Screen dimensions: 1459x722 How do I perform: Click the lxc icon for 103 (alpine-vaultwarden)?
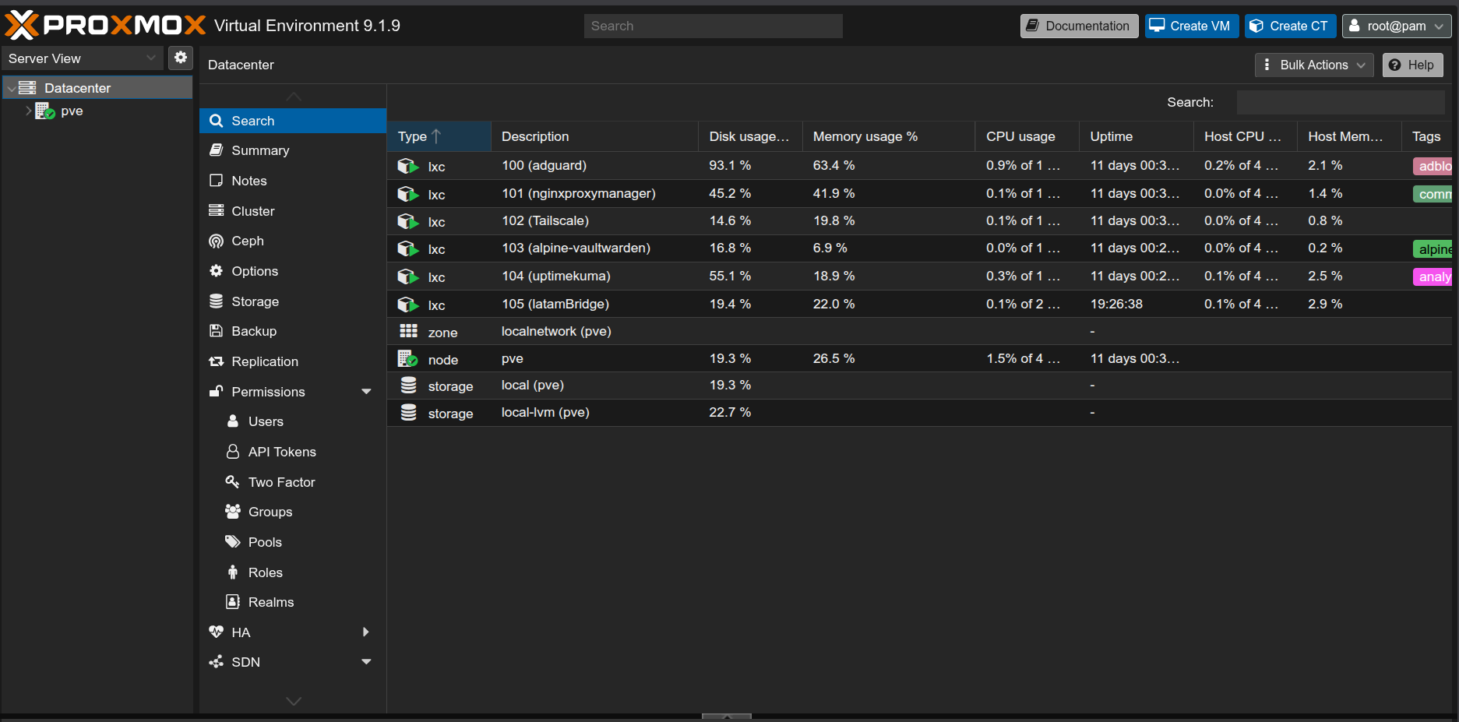coord(408,248)
